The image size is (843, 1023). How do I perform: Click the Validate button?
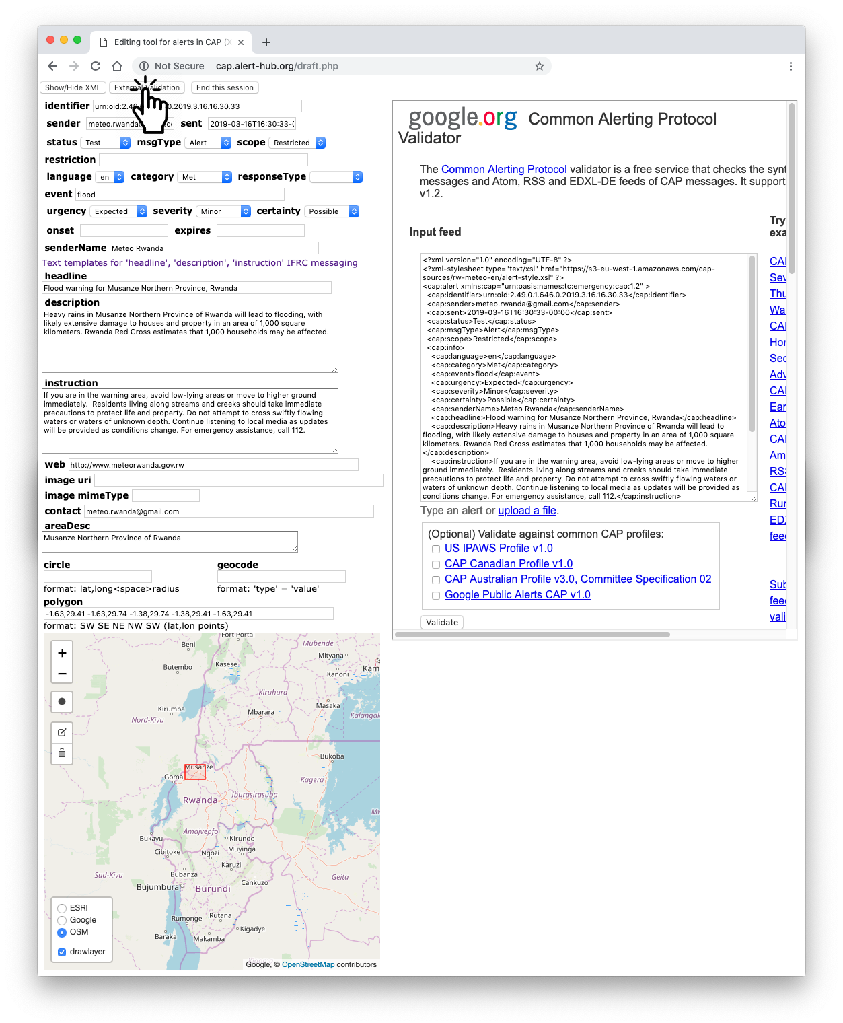(442, 622)
